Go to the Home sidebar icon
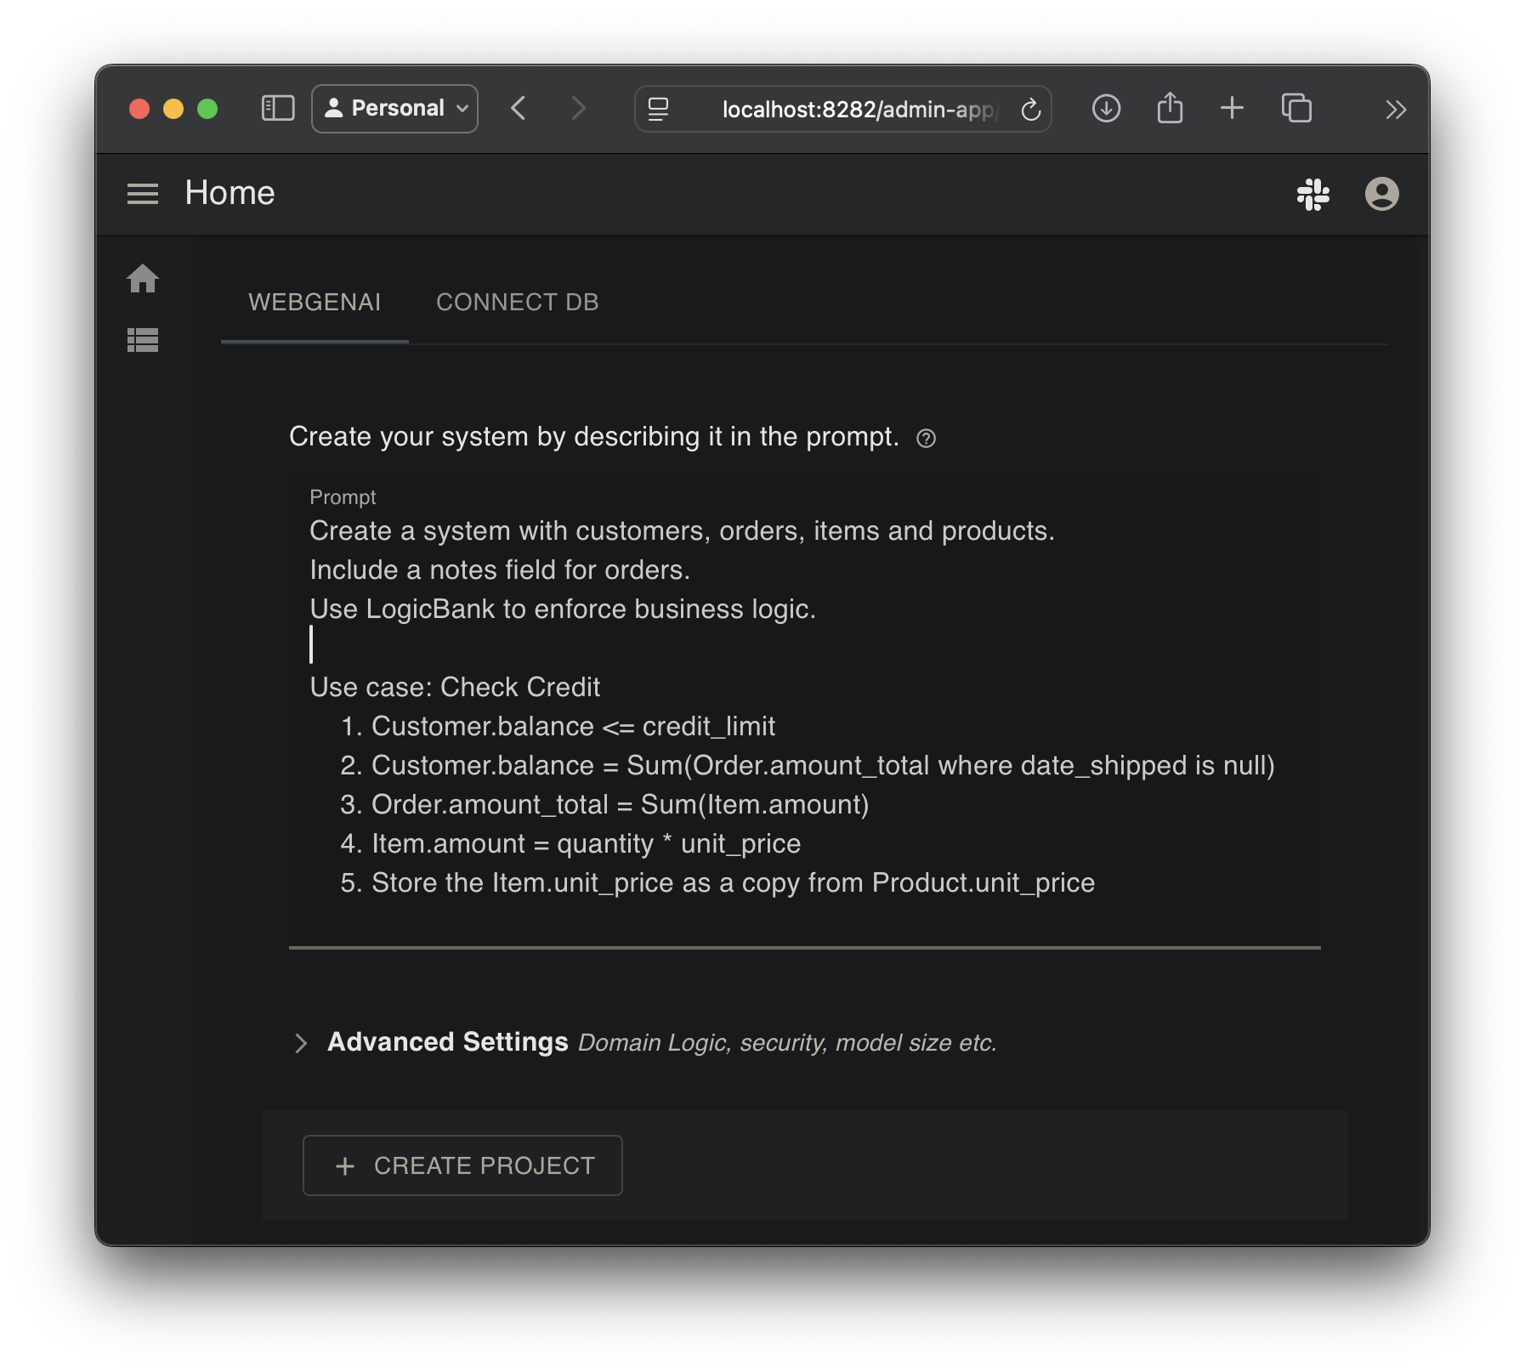The image size is (1525, 1372). pyautogui.click(x=143, y=279)
